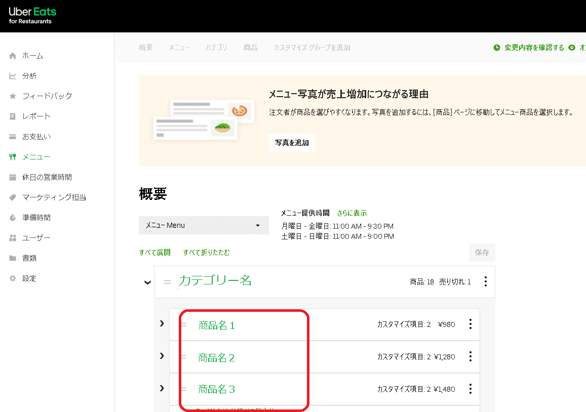Expand the 商品名２ item details
Screen dimensions: 586x412
[x=161, y=356]
